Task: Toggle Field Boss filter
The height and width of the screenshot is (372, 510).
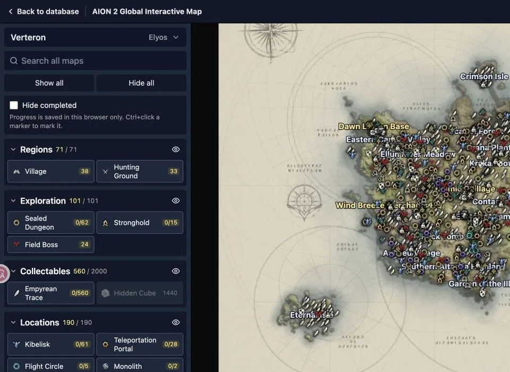Action: (51, 244)
